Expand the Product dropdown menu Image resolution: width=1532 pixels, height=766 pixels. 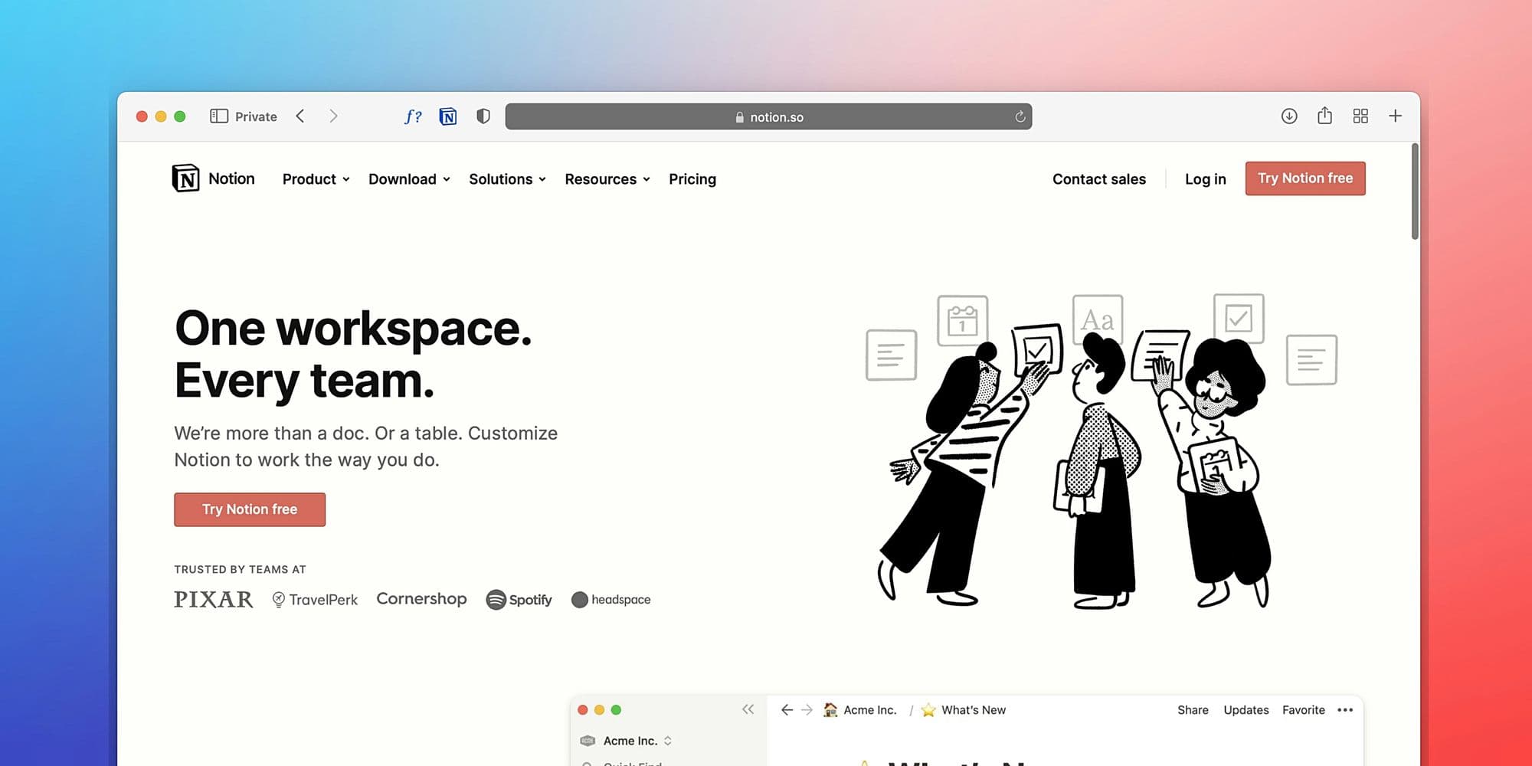point(316,179)
